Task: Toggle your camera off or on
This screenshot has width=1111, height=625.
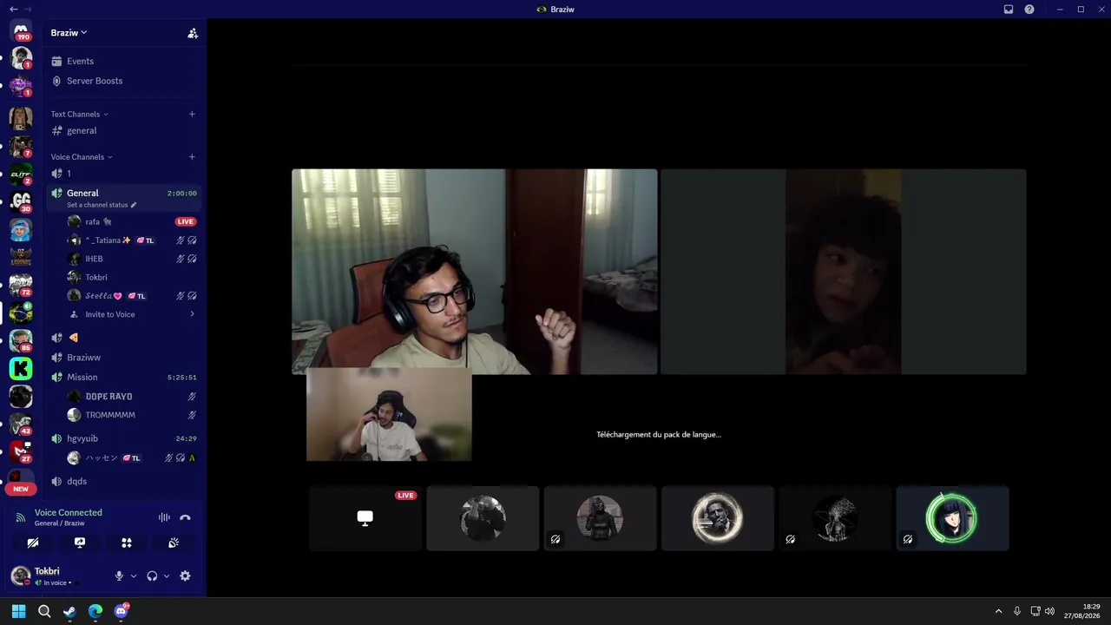Action: [x=33, y=543]
